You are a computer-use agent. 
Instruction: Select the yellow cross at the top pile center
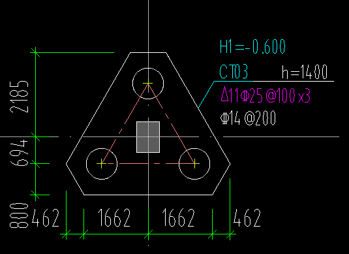coord(148,84)
